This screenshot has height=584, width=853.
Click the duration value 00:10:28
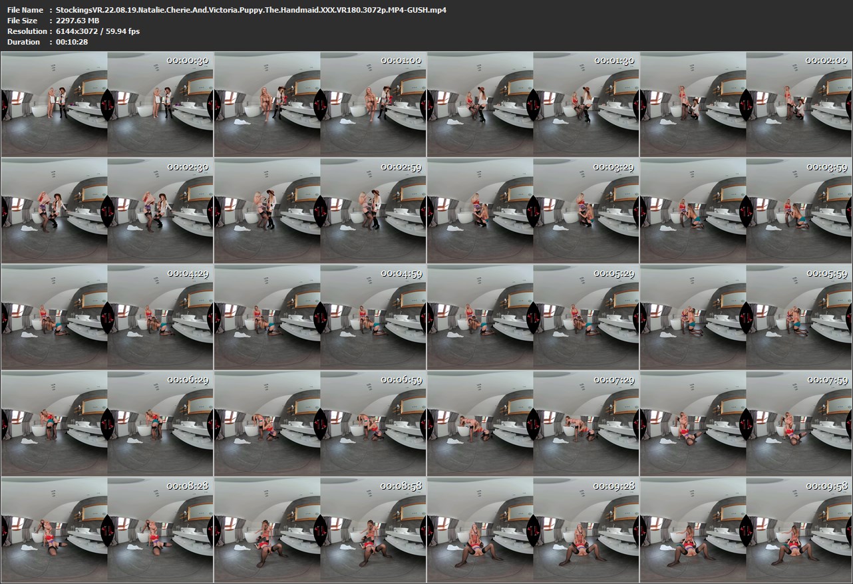pos(72,42)
